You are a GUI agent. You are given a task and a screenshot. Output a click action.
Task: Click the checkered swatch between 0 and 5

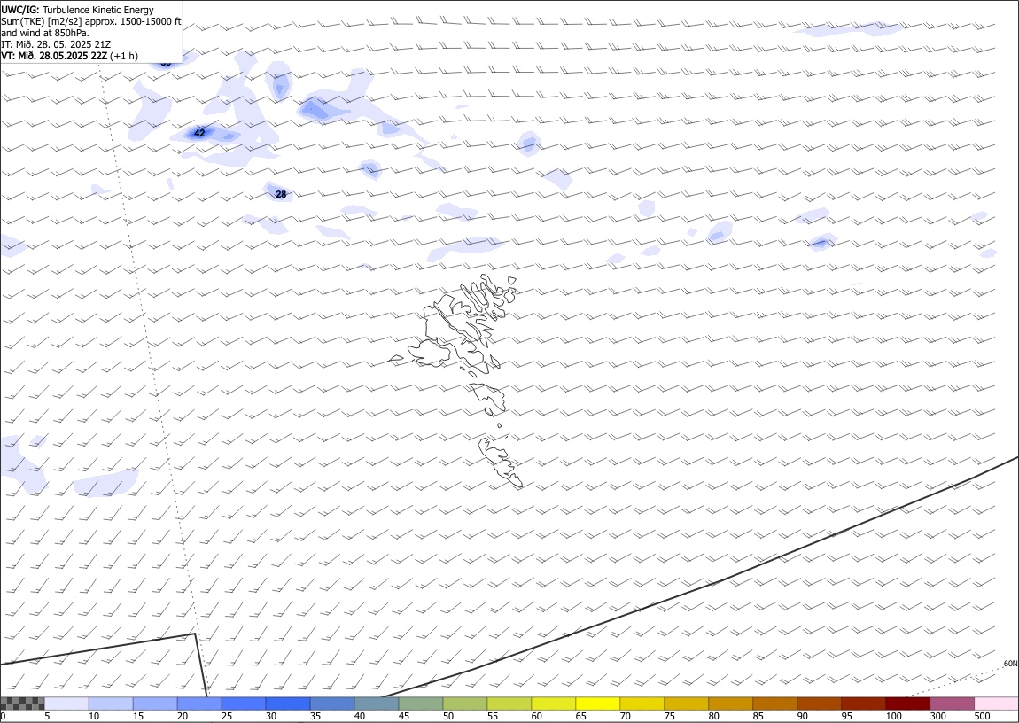click(x=23, y=704)
